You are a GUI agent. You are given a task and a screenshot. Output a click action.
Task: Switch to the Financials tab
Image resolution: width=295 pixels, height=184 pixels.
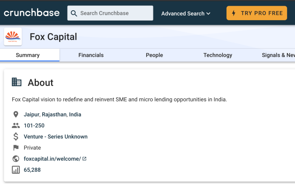click(91, 55)
